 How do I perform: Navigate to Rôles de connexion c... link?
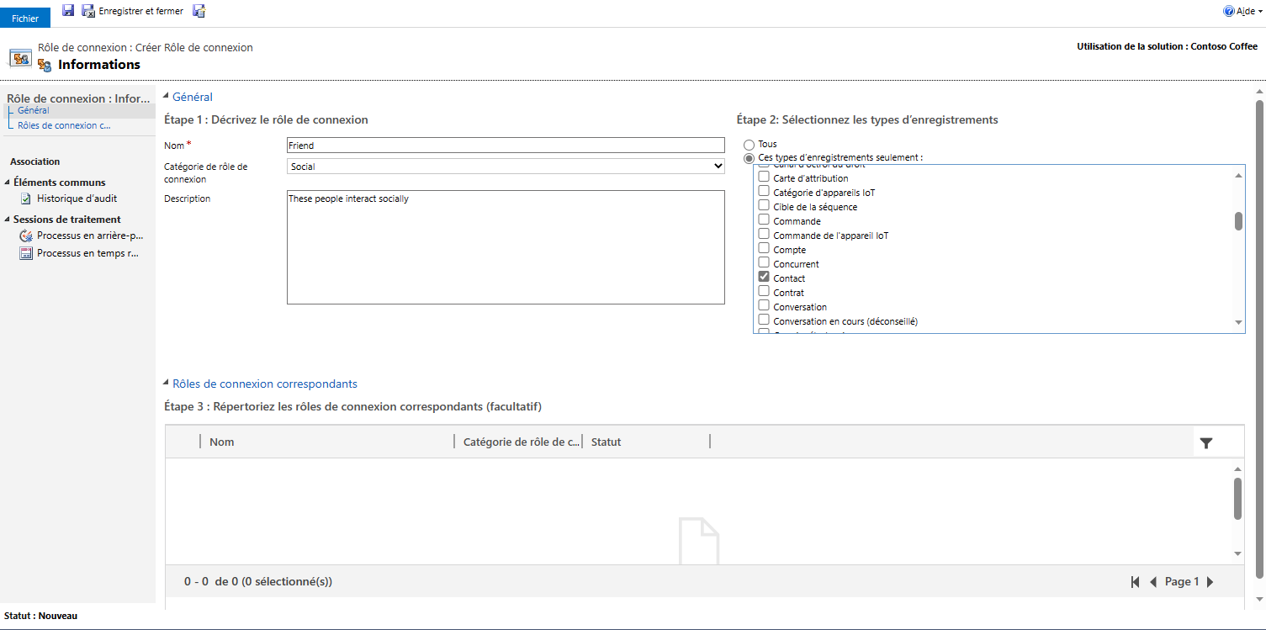pos(64,125)
